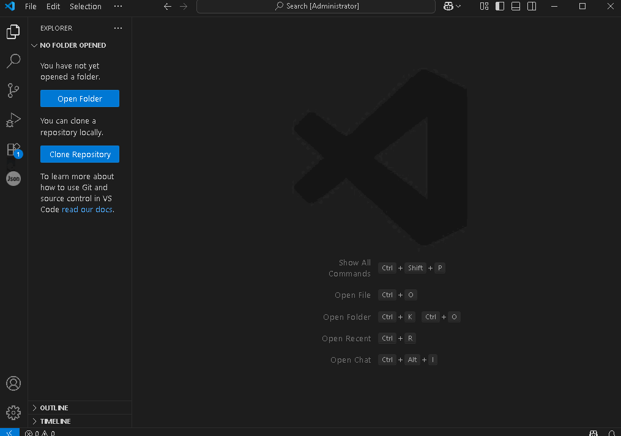The width and height of the screenshot is (621, 436).
Task: Open the Json extension view in the activity bar
Action: [x=13, y=179]
